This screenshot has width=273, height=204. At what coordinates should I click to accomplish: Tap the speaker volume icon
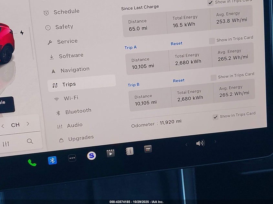(200, 143)
